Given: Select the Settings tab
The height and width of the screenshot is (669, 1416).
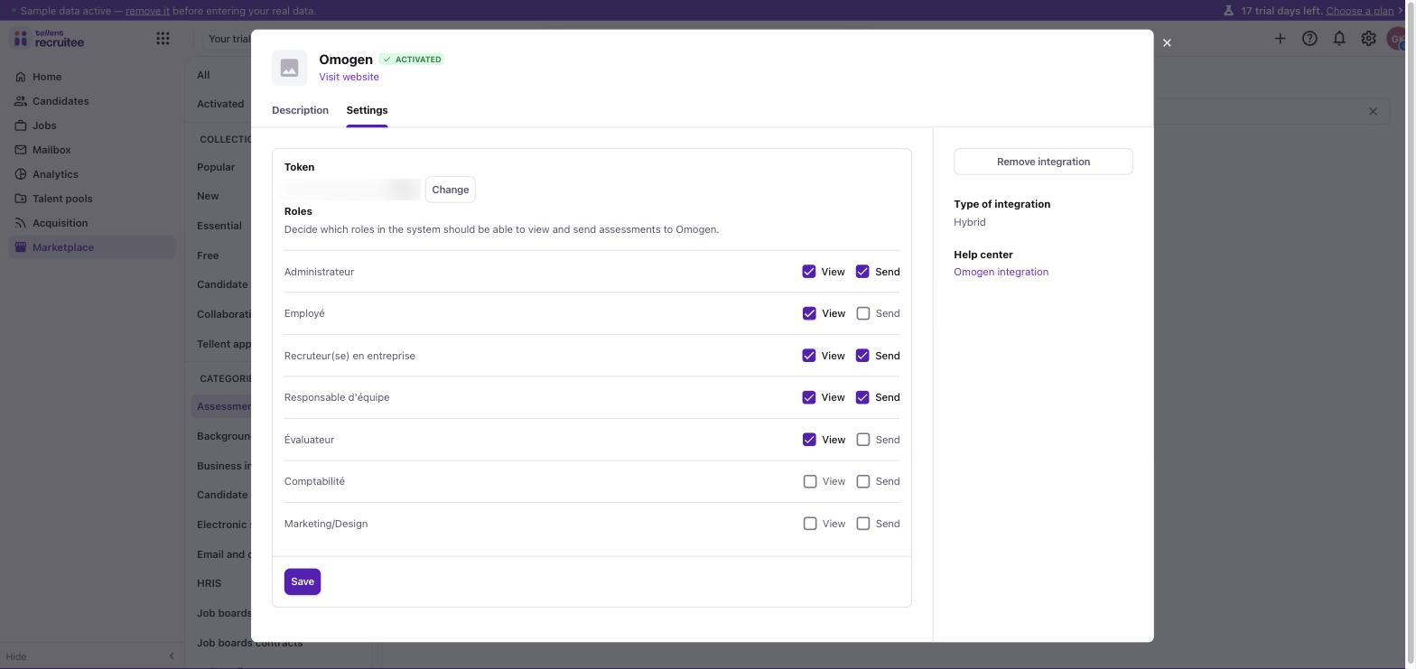Looking at the screenshot, I should point(367,110).
